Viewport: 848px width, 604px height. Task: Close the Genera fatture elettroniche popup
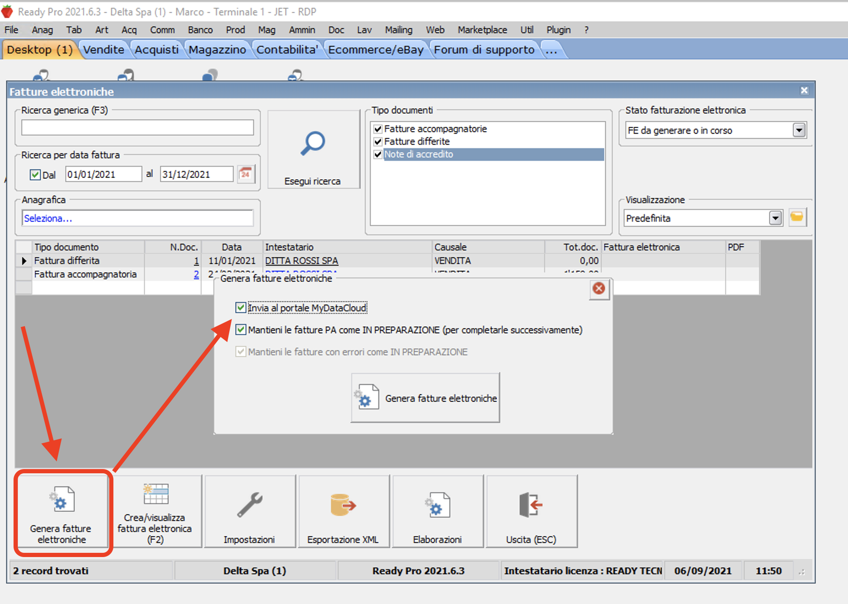[x=599, y=288]
